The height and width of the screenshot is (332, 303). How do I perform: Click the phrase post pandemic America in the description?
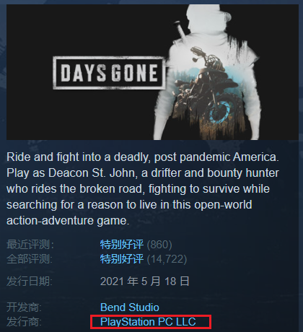[x=216, y=157]
